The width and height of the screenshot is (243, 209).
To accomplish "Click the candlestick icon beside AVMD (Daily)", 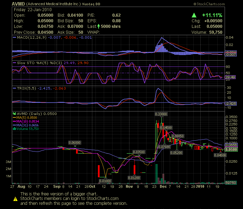I will [14, 114].
